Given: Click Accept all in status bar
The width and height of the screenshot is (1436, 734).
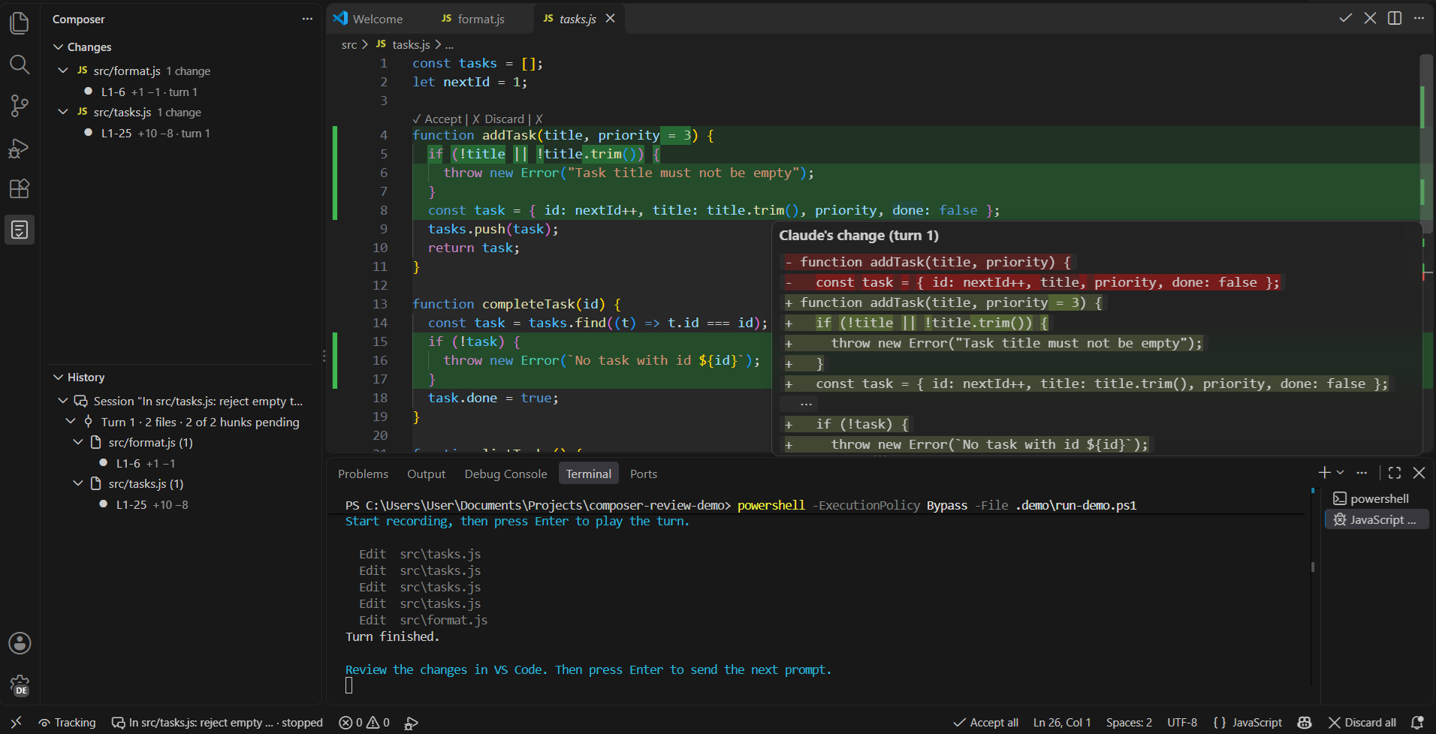Looking at the screenshot, I should 985,723.
